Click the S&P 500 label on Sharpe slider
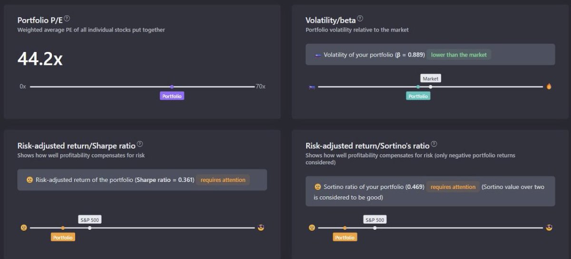571x259 pixels. [90, 219]
